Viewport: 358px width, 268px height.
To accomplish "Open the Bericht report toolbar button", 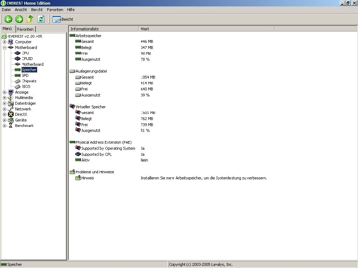I will pos(63,19).
